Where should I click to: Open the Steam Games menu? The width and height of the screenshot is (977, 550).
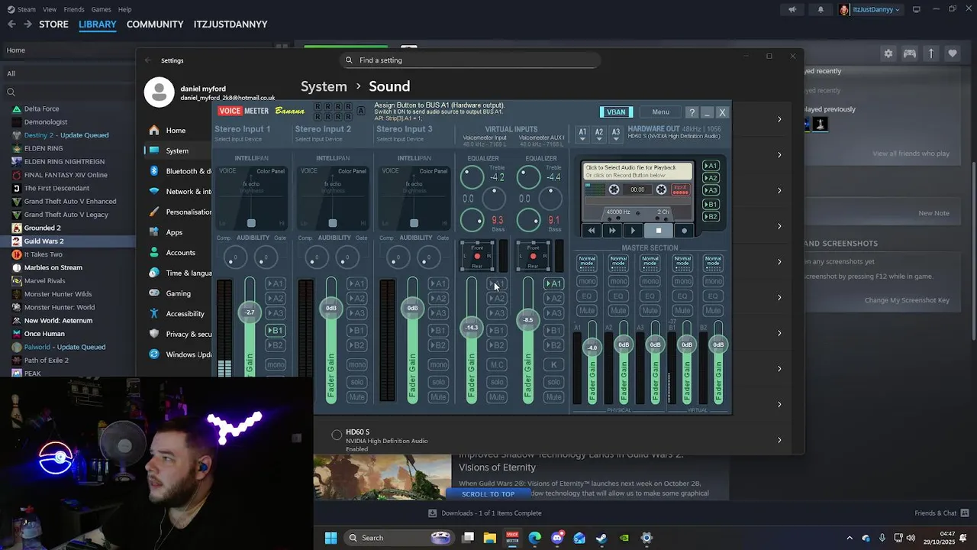(101, 9)
